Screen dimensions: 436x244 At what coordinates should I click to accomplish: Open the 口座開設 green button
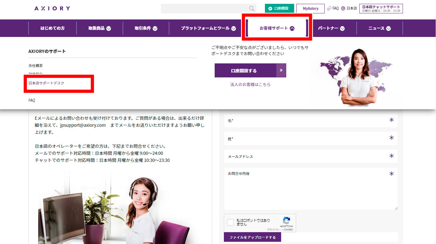(279, 9)
